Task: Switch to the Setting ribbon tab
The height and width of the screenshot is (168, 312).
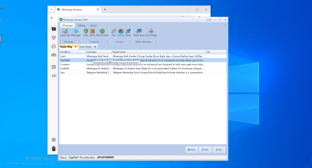Action: (81, 25)
